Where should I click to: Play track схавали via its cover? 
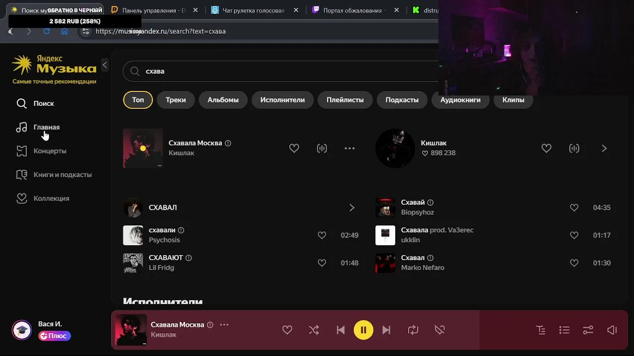[x=133, y=235]
